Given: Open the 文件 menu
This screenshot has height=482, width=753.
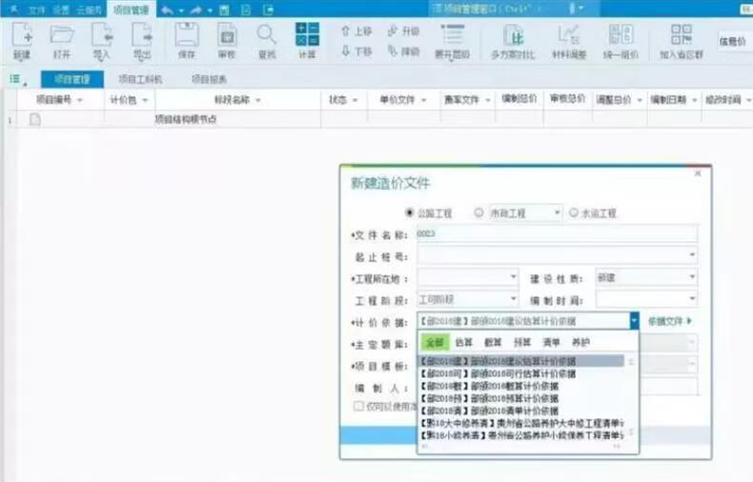Looking at the screenshot, I should coord(36,10).
